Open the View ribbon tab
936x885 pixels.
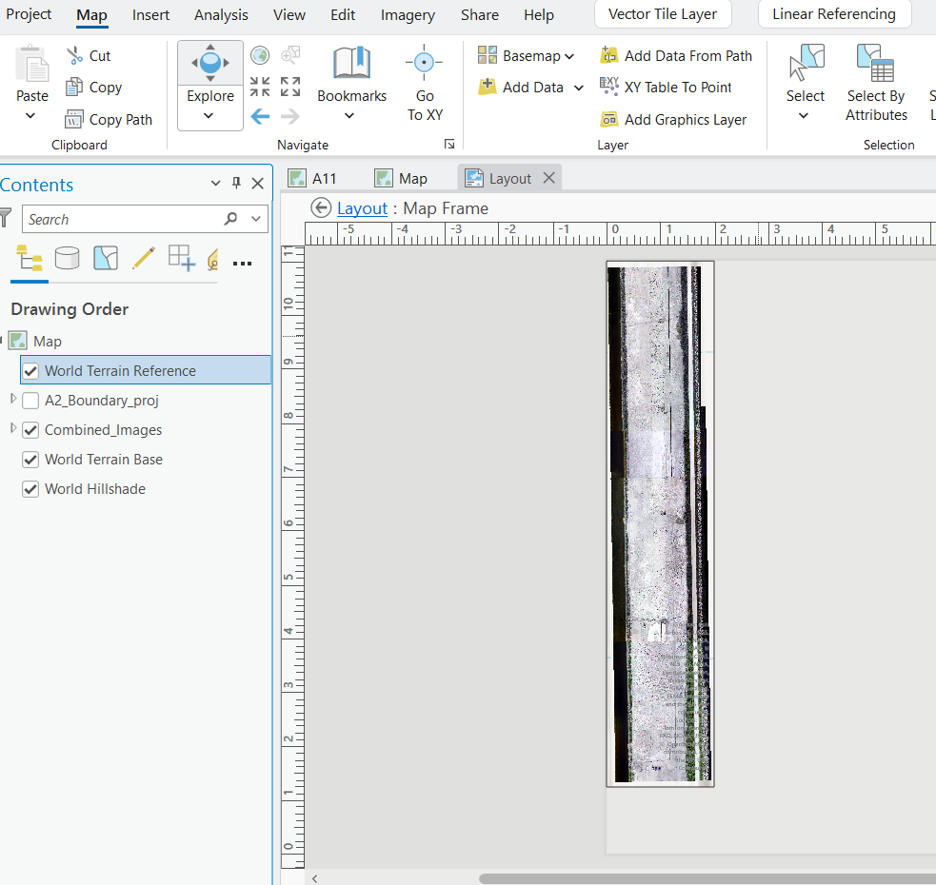289,14
